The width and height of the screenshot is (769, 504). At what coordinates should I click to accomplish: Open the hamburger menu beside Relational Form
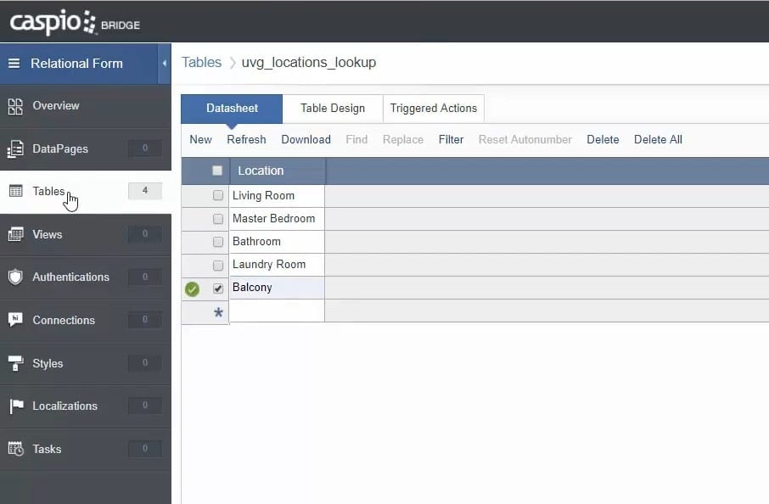coord(14,64)
